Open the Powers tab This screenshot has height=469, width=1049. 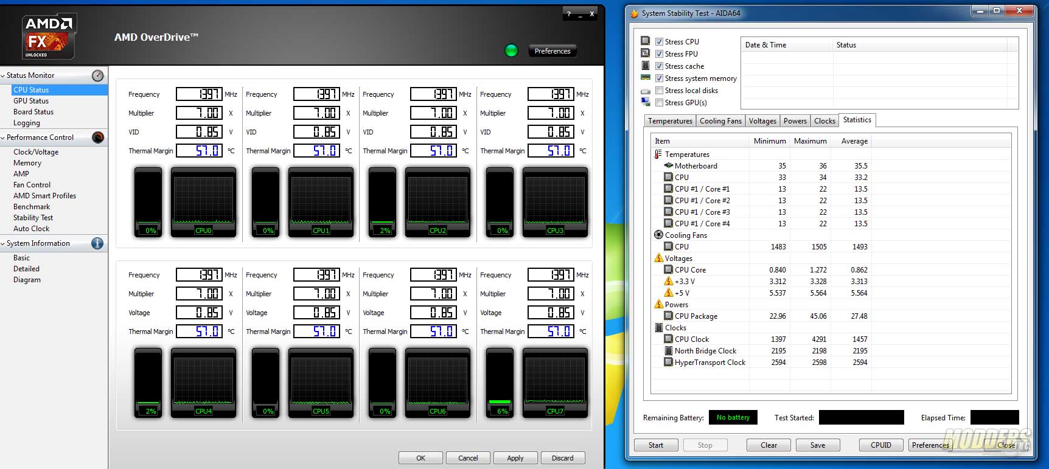pyautogui.click(x=795, y=121)
